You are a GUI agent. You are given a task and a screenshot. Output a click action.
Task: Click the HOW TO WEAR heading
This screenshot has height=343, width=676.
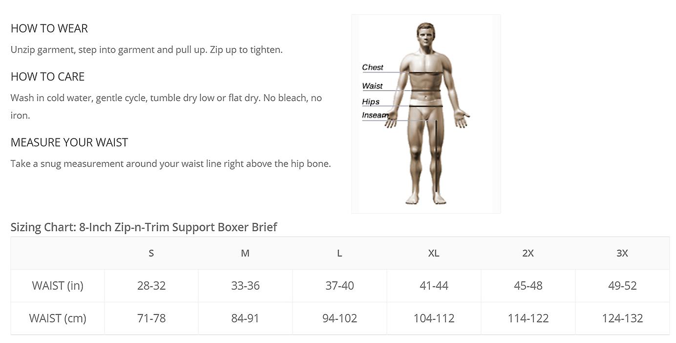point(49,28)
